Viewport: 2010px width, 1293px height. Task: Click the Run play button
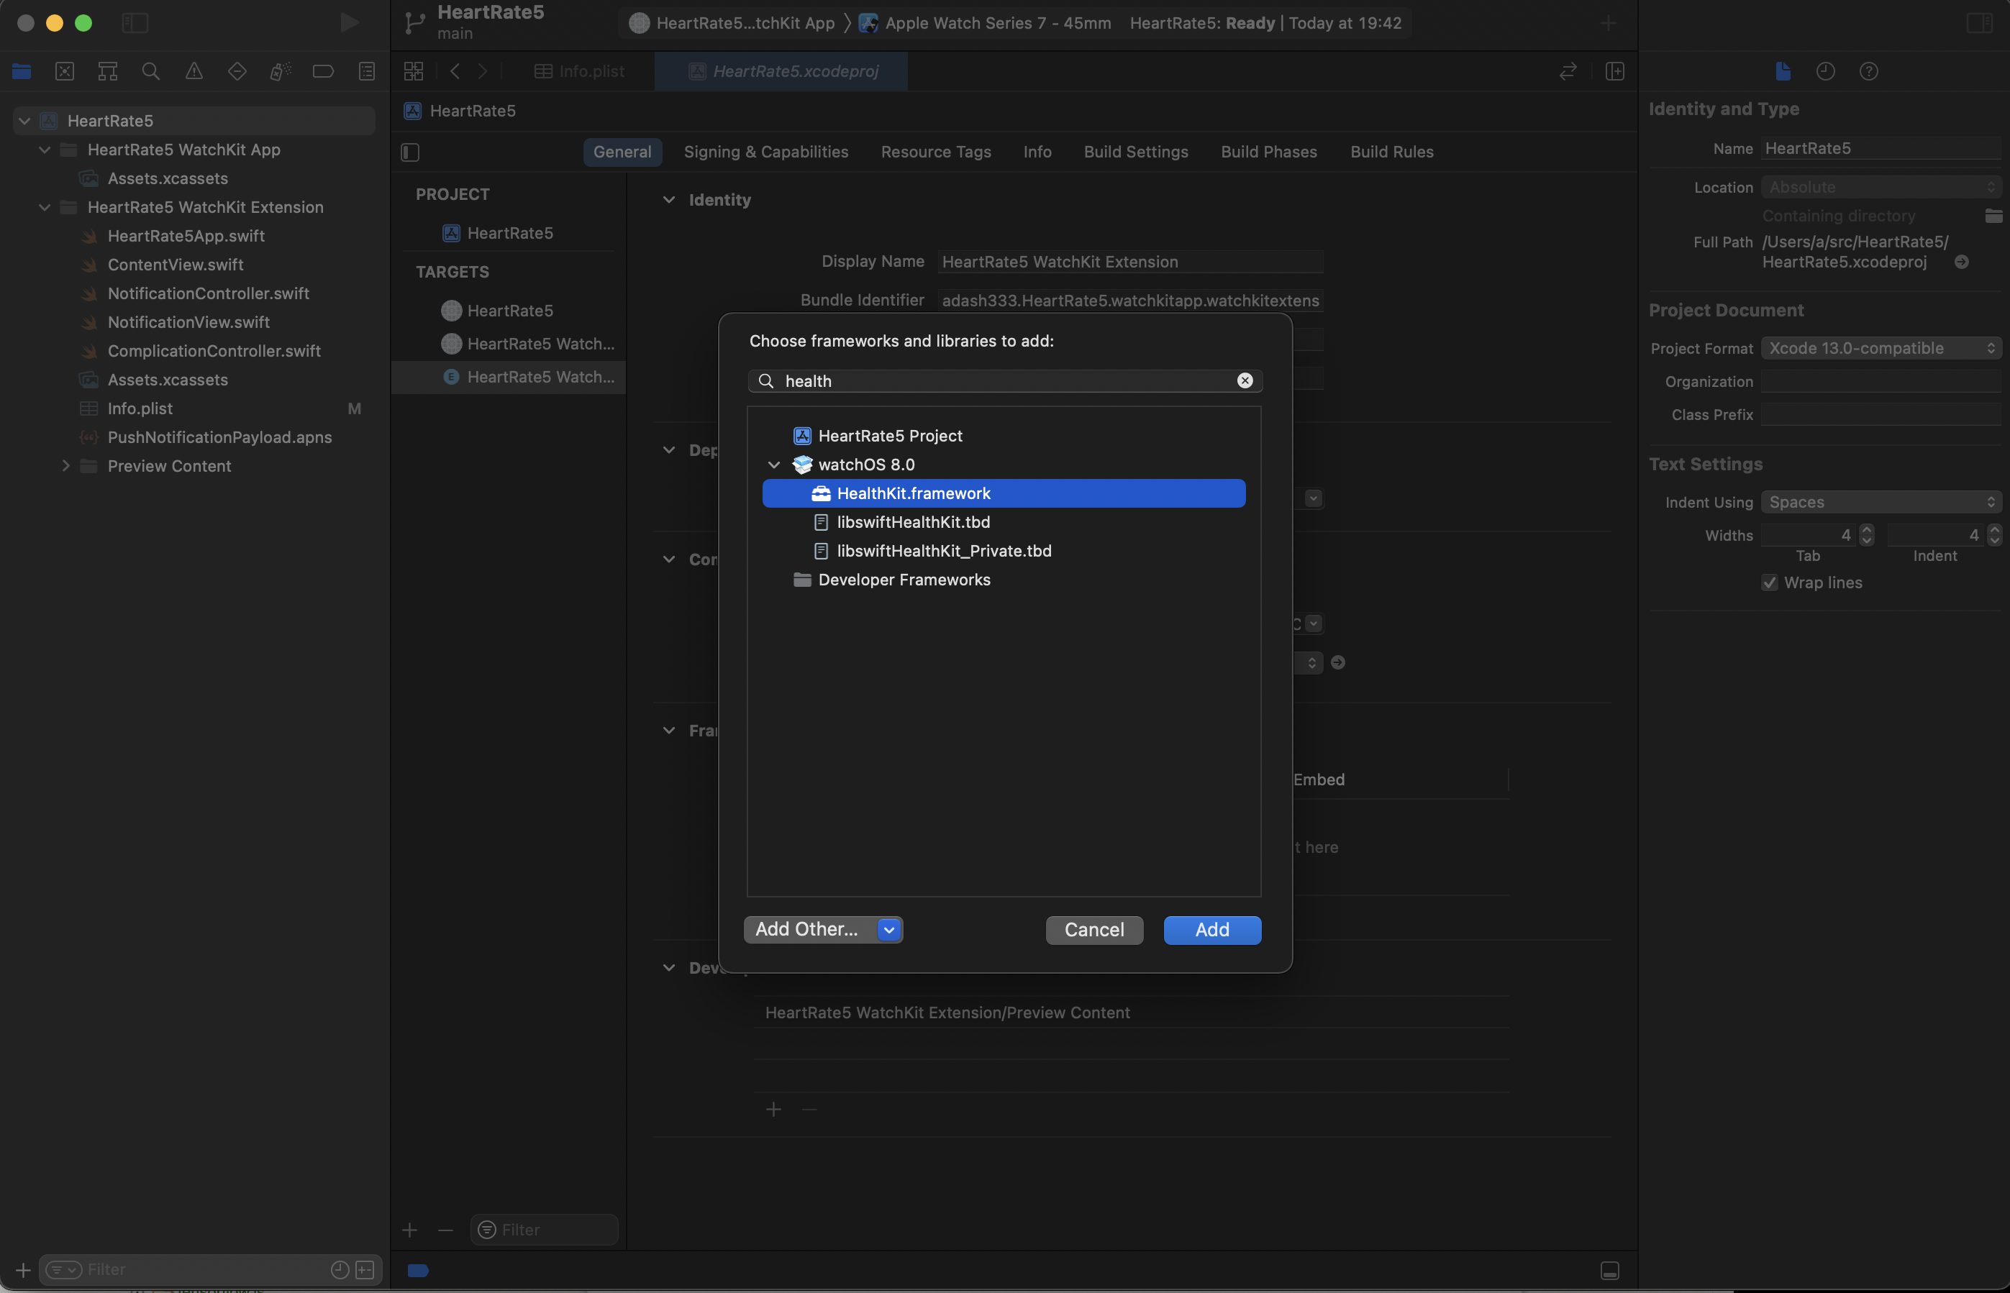pyautogui.click(x=350, y=23)
